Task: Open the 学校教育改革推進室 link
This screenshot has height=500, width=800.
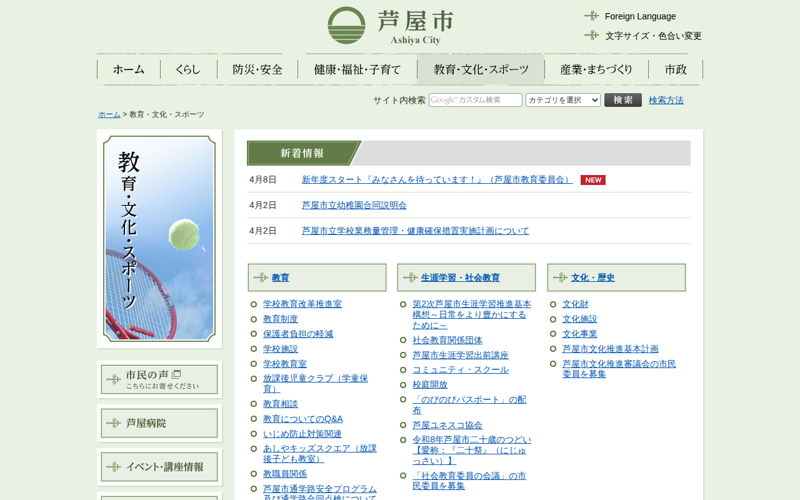Action: 302,304
